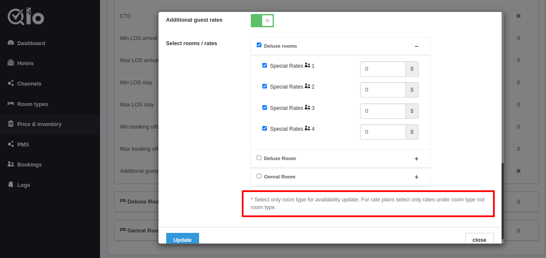546x258 pixels.
Task: Click the Update button
Action: pos(182,239)
